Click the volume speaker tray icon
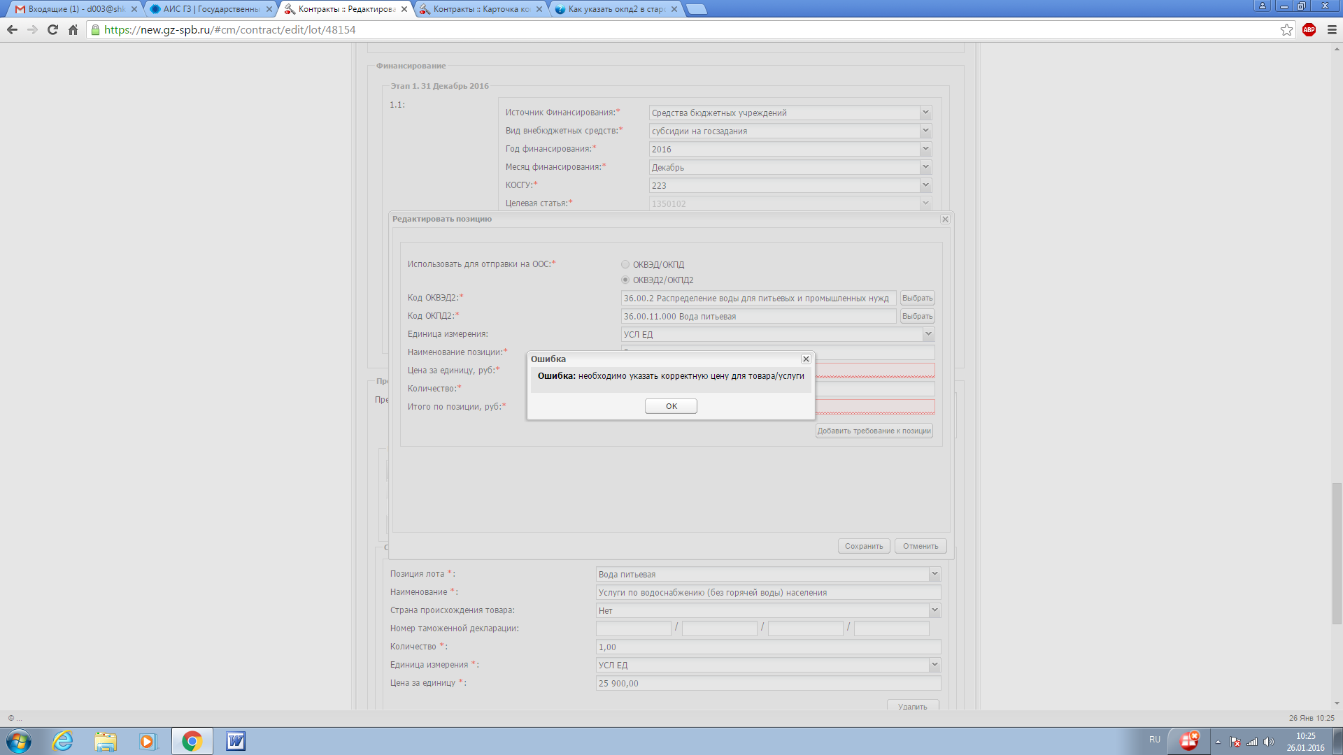Viewport: 1343px width, 755px height. coord(1269,742)
